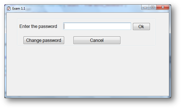Viewport: 181px width, 108px height.
Task: Click the restore/maximize square icon
Action: [x=153, y=7]
